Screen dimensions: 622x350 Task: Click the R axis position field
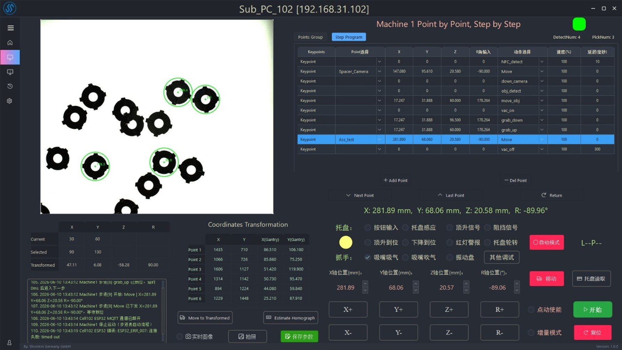click(x=497, y=288)
